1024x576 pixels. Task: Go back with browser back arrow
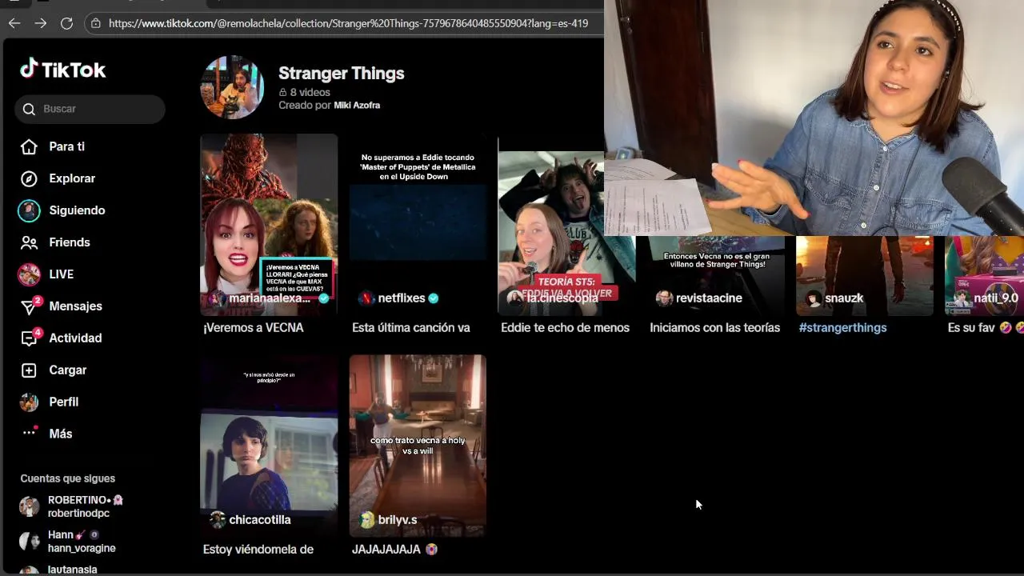(x=14, y=23)
